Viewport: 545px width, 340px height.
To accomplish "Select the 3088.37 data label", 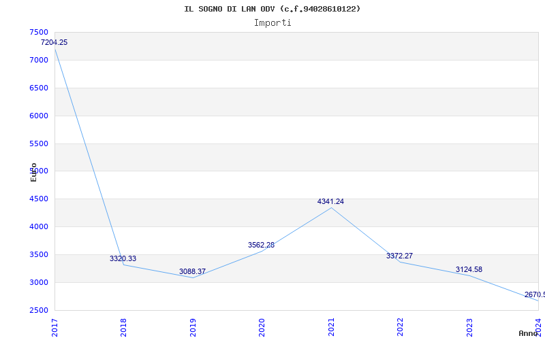I will click(x=192, y=271).
